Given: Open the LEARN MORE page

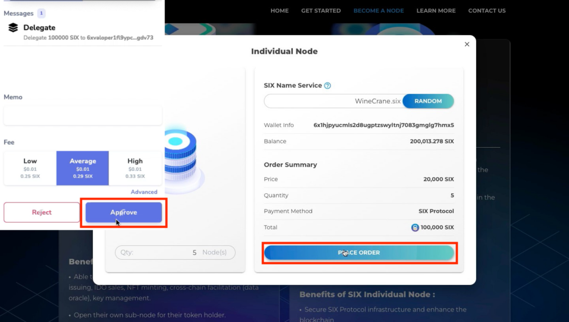Looking at the screenshot, I should click(436, 10).
